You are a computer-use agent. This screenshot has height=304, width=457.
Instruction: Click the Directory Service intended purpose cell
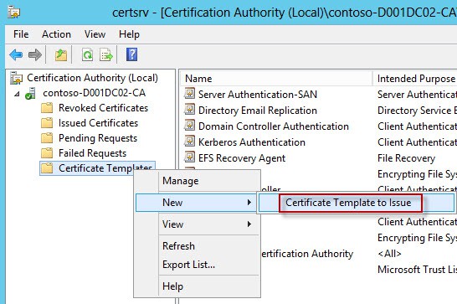417,111
